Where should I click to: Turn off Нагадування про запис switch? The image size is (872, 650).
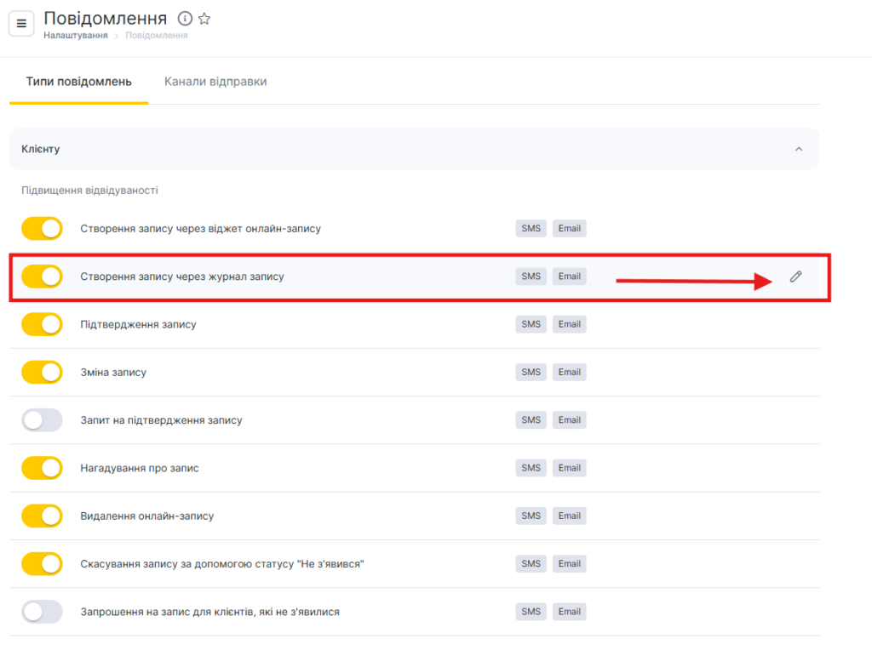(x=42, y=468)
